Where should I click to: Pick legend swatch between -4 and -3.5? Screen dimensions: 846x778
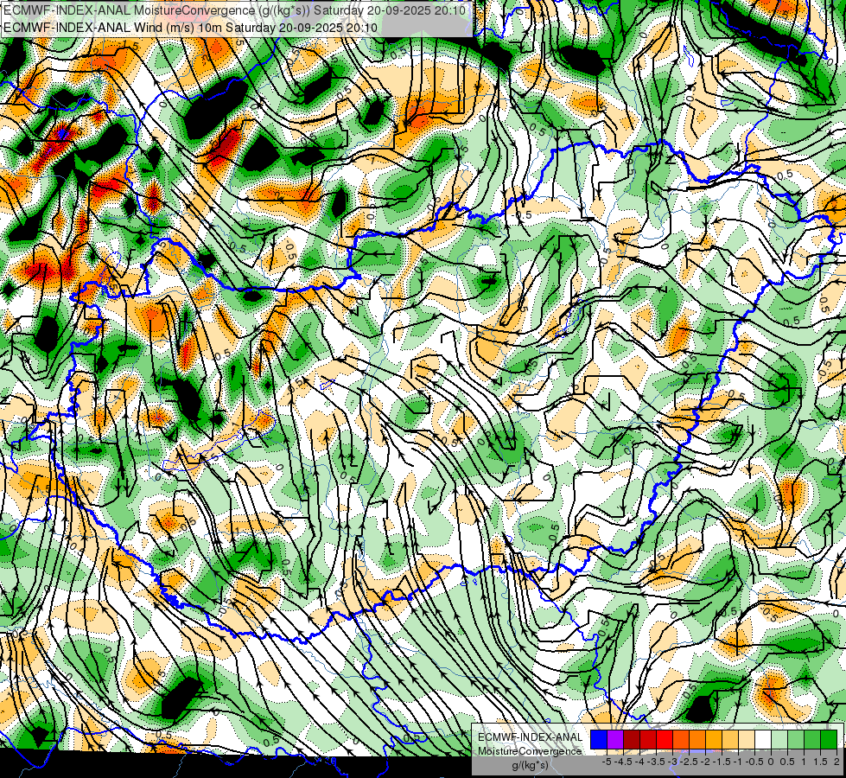pos(648,740)
